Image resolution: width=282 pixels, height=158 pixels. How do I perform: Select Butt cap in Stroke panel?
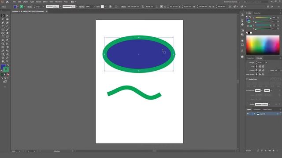pos(256,66)
